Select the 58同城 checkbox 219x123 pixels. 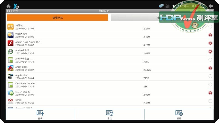coord(210,27)
